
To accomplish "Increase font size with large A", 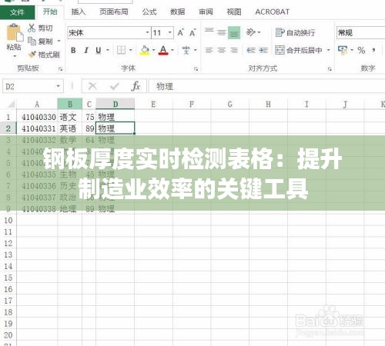I will point(181,33).
